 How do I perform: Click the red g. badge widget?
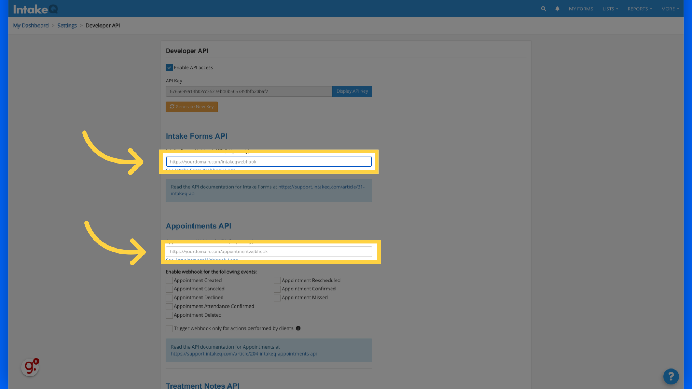pyautogui.click(x=30, y=367)
